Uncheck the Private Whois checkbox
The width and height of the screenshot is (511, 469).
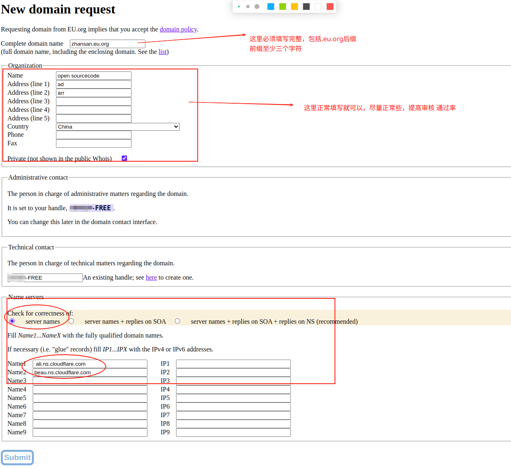pyautogui.click(x=124, y=158)
